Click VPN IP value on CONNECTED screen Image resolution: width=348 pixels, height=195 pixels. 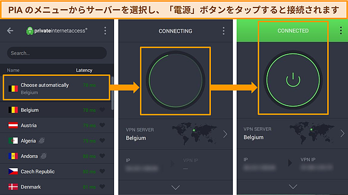click(x=317, y=167)
